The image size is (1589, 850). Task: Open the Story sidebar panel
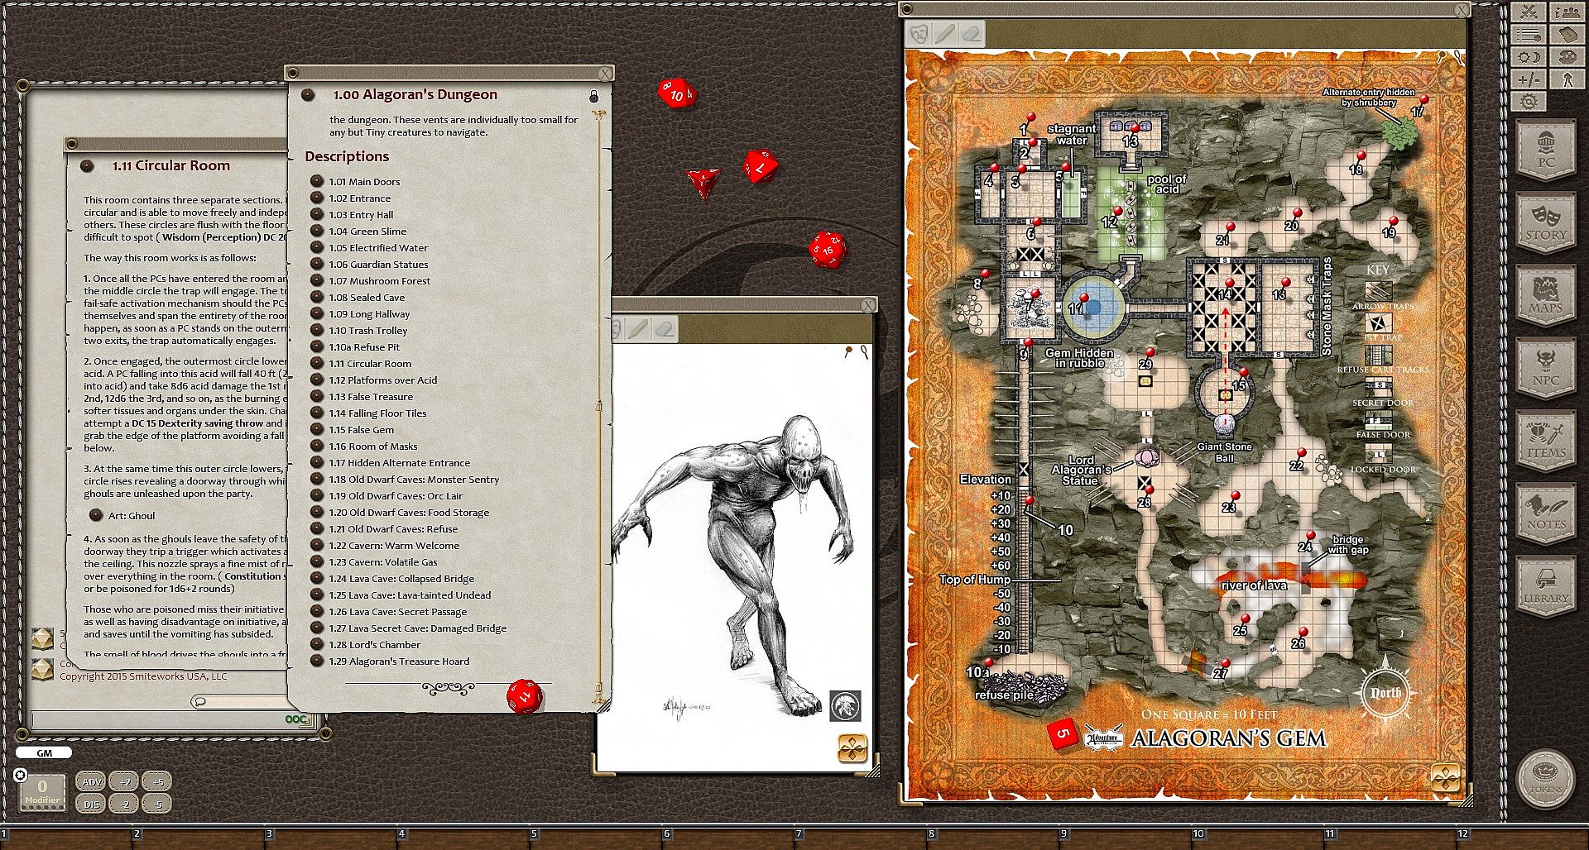click(1545, 222)
